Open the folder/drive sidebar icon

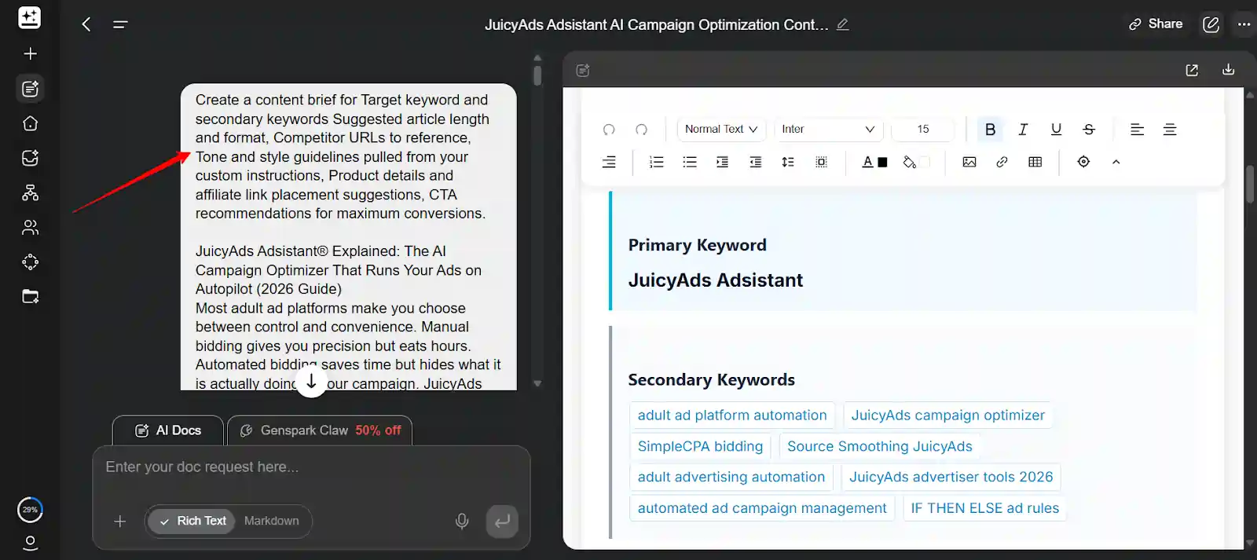[x=30, y=296]
